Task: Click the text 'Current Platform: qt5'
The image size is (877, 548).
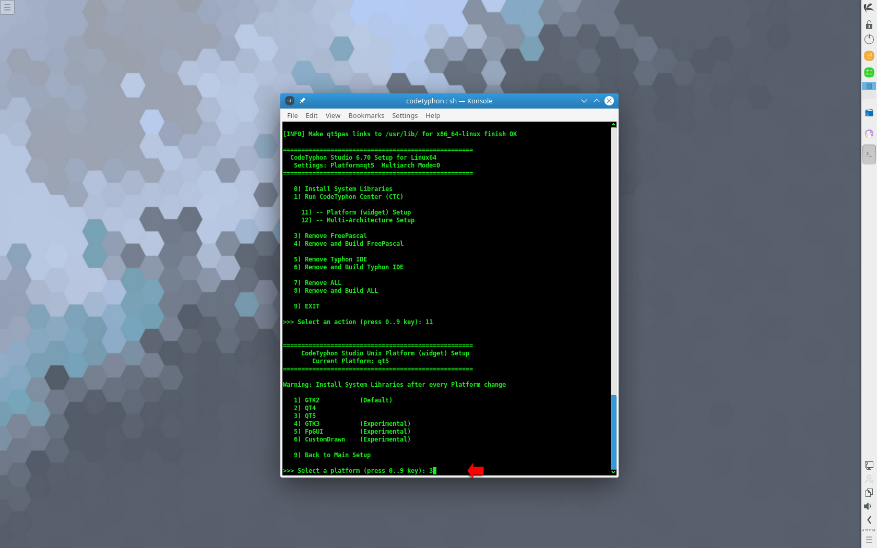Action: tap(350, 361)
